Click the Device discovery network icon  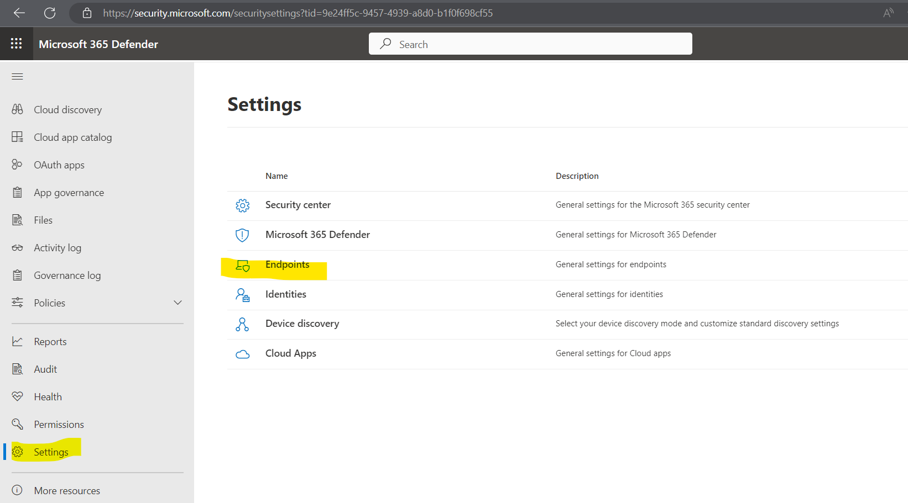point(242,324)
